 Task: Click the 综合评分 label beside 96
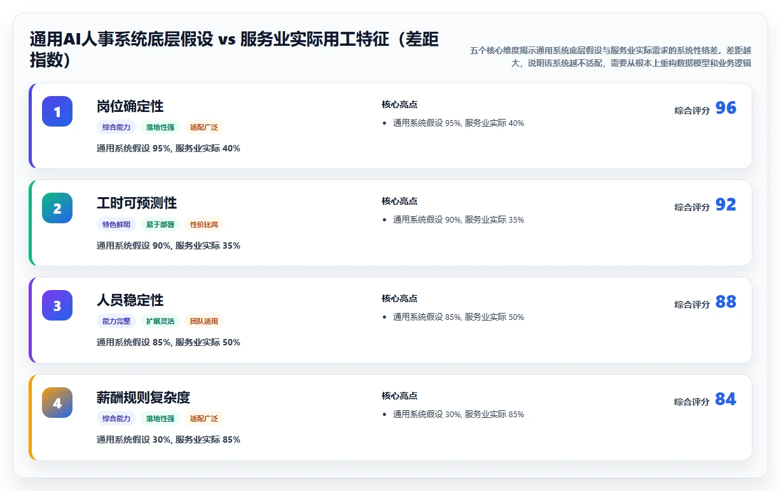coord(692,111)
